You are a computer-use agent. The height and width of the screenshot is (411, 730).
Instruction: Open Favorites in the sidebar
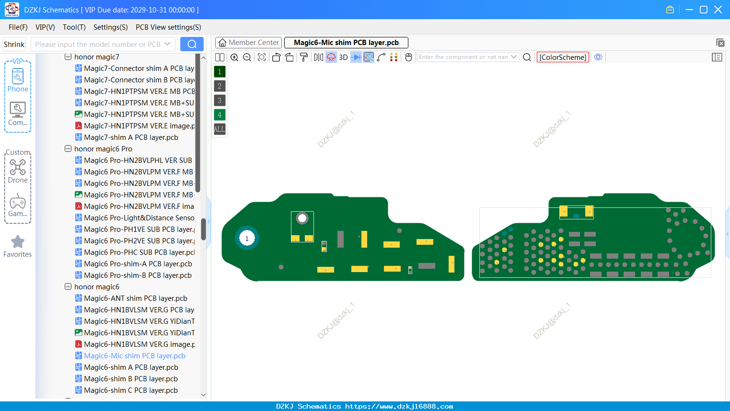(18, 247)
